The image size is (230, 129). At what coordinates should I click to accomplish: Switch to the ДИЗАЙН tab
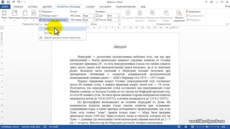[47, 7]
